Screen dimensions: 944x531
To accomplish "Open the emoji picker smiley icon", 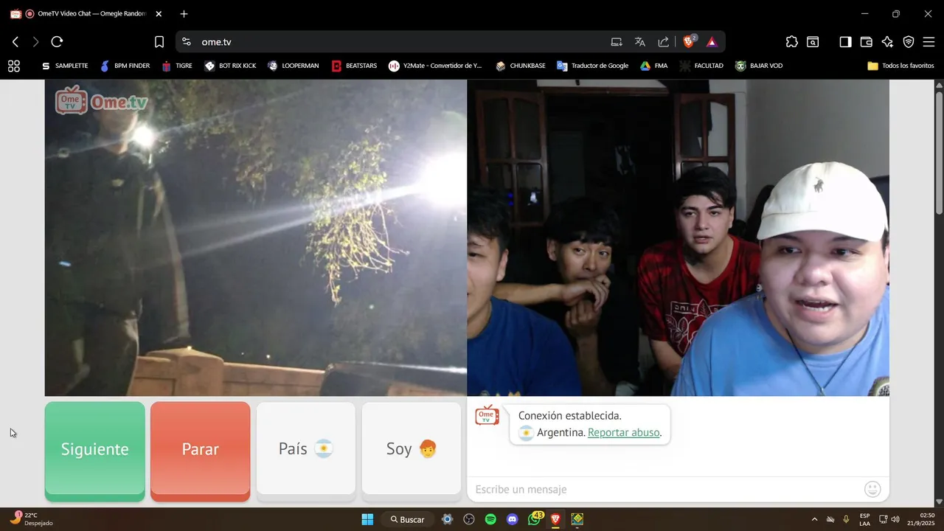I will tap(872, 489).
